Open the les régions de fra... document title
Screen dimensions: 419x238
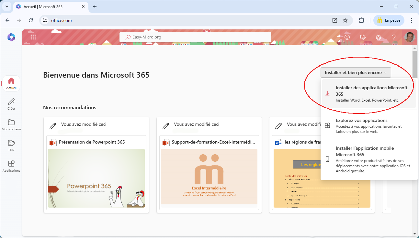303,142
